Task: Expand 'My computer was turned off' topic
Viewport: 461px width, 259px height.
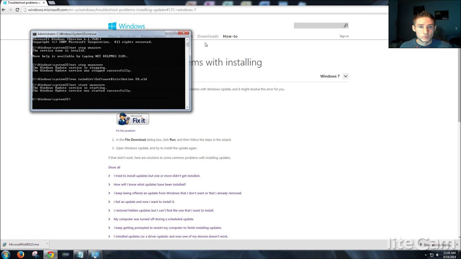Action: 154,219
